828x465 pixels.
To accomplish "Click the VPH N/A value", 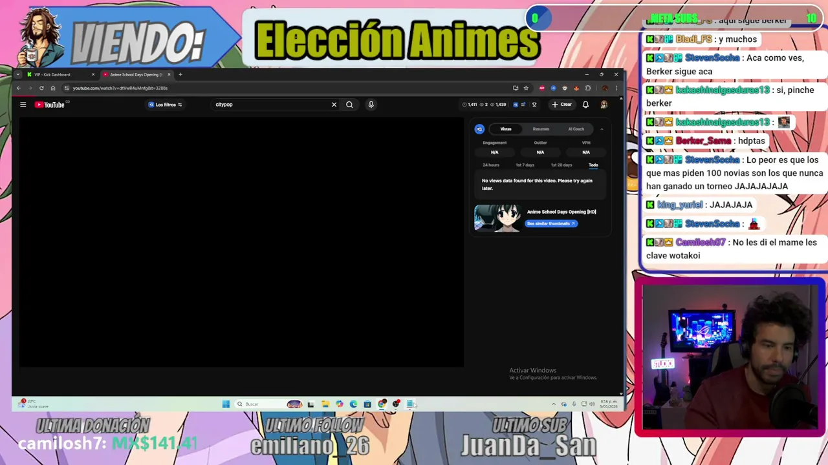I will 586,152.
